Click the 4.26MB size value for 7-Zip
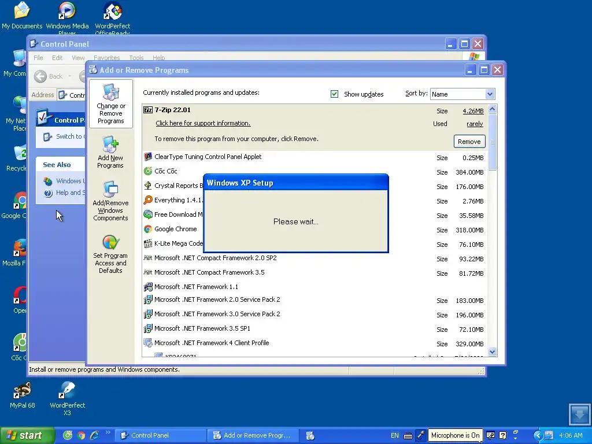The height and width of the screenshot is (444, 592). [x=473, y=111]
